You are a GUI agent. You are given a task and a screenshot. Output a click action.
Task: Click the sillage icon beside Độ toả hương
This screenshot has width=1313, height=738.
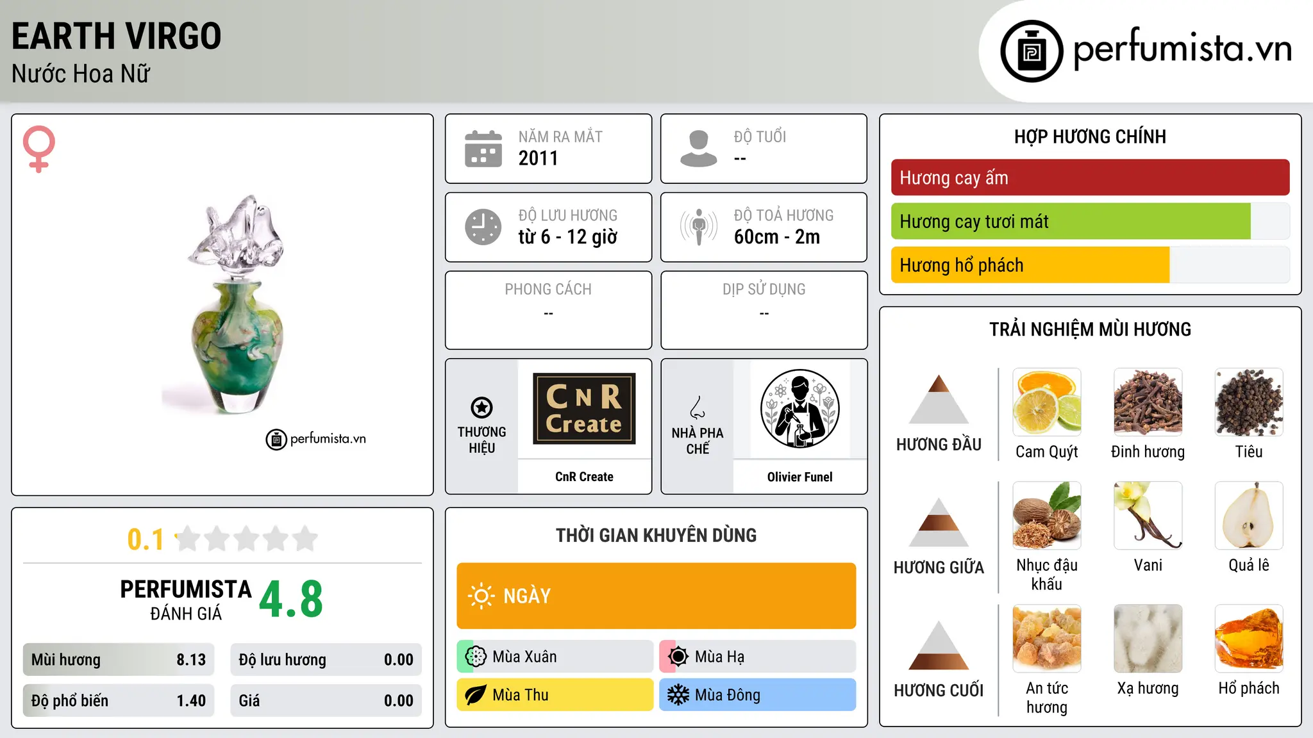point(699,227)
